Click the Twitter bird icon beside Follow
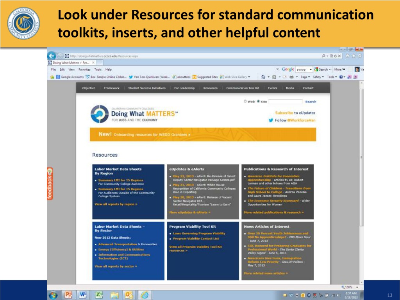This screenshot has height=300, width=400. (271, 120)
